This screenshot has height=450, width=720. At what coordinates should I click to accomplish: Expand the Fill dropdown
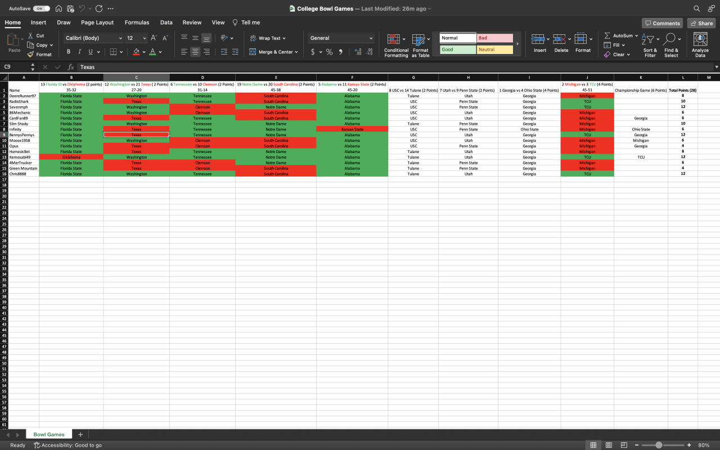(623, 45)
